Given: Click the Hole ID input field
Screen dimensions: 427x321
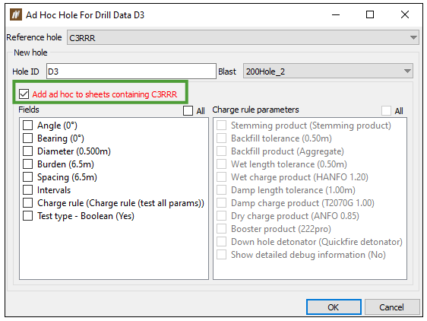Looking at the screenshot, I should (131, 72).
